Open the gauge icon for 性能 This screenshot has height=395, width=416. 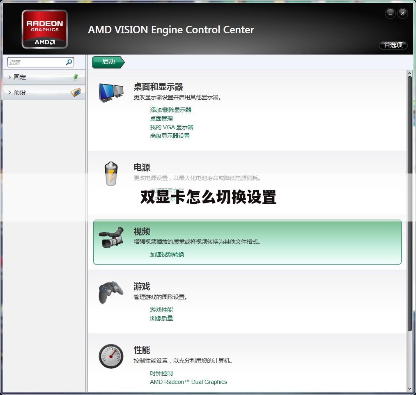111,356
